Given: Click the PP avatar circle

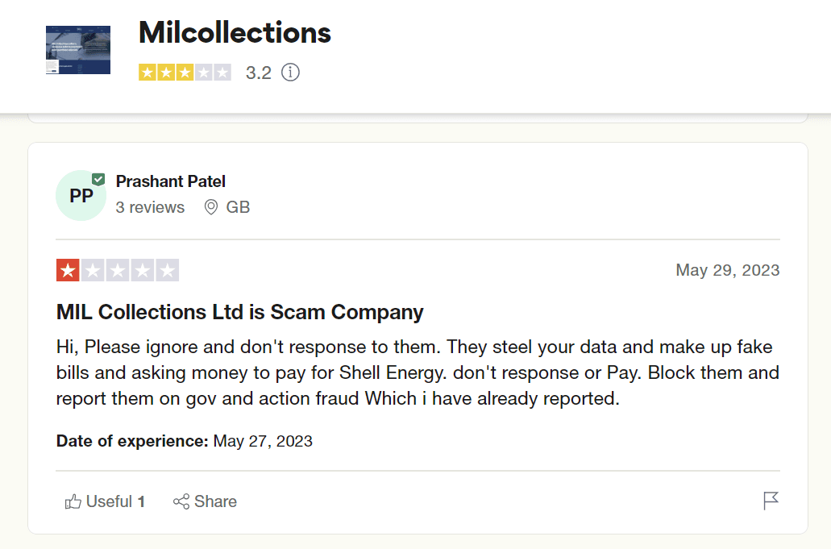Looking at the screenshot, I should tap(81, 196).
